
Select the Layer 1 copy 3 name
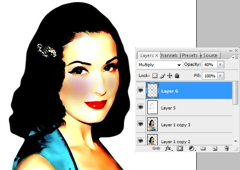175,125
